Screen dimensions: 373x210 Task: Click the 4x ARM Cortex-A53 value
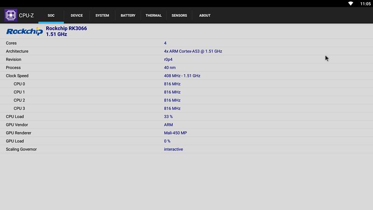click(193, 51)
